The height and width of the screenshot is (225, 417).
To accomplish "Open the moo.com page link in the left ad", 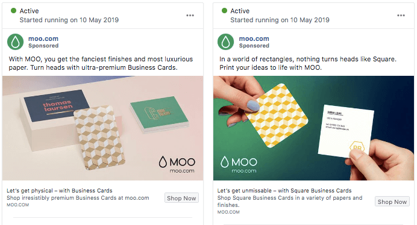I will coord(43,39).
